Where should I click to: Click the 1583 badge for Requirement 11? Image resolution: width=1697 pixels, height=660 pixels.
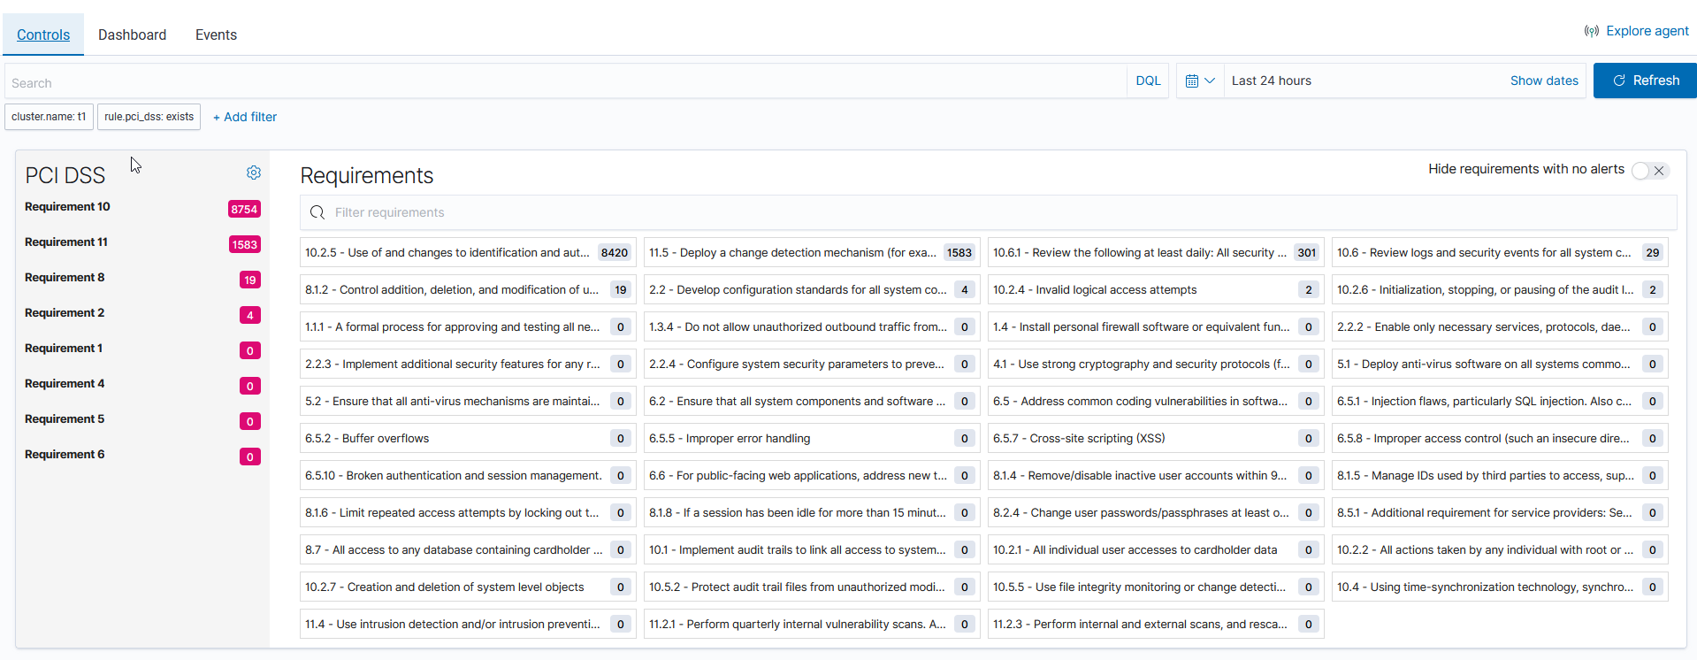(x=244, y=245)
